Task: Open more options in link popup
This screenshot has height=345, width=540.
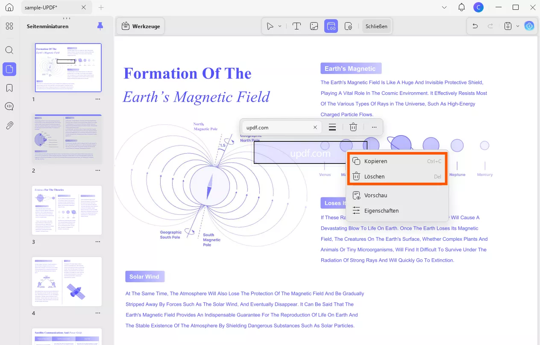Action: pos(374,127)
